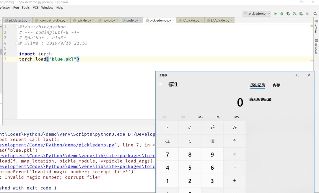Open the SciView side panel
The height and width of the screenshot is (193, 319).
(316, 26)
